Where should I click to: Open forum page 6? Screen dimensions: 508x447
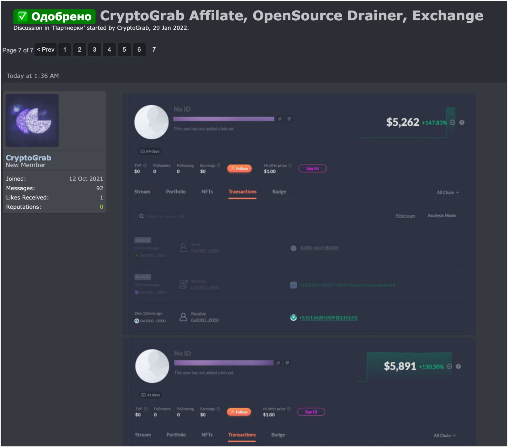[x=139, y=50]
